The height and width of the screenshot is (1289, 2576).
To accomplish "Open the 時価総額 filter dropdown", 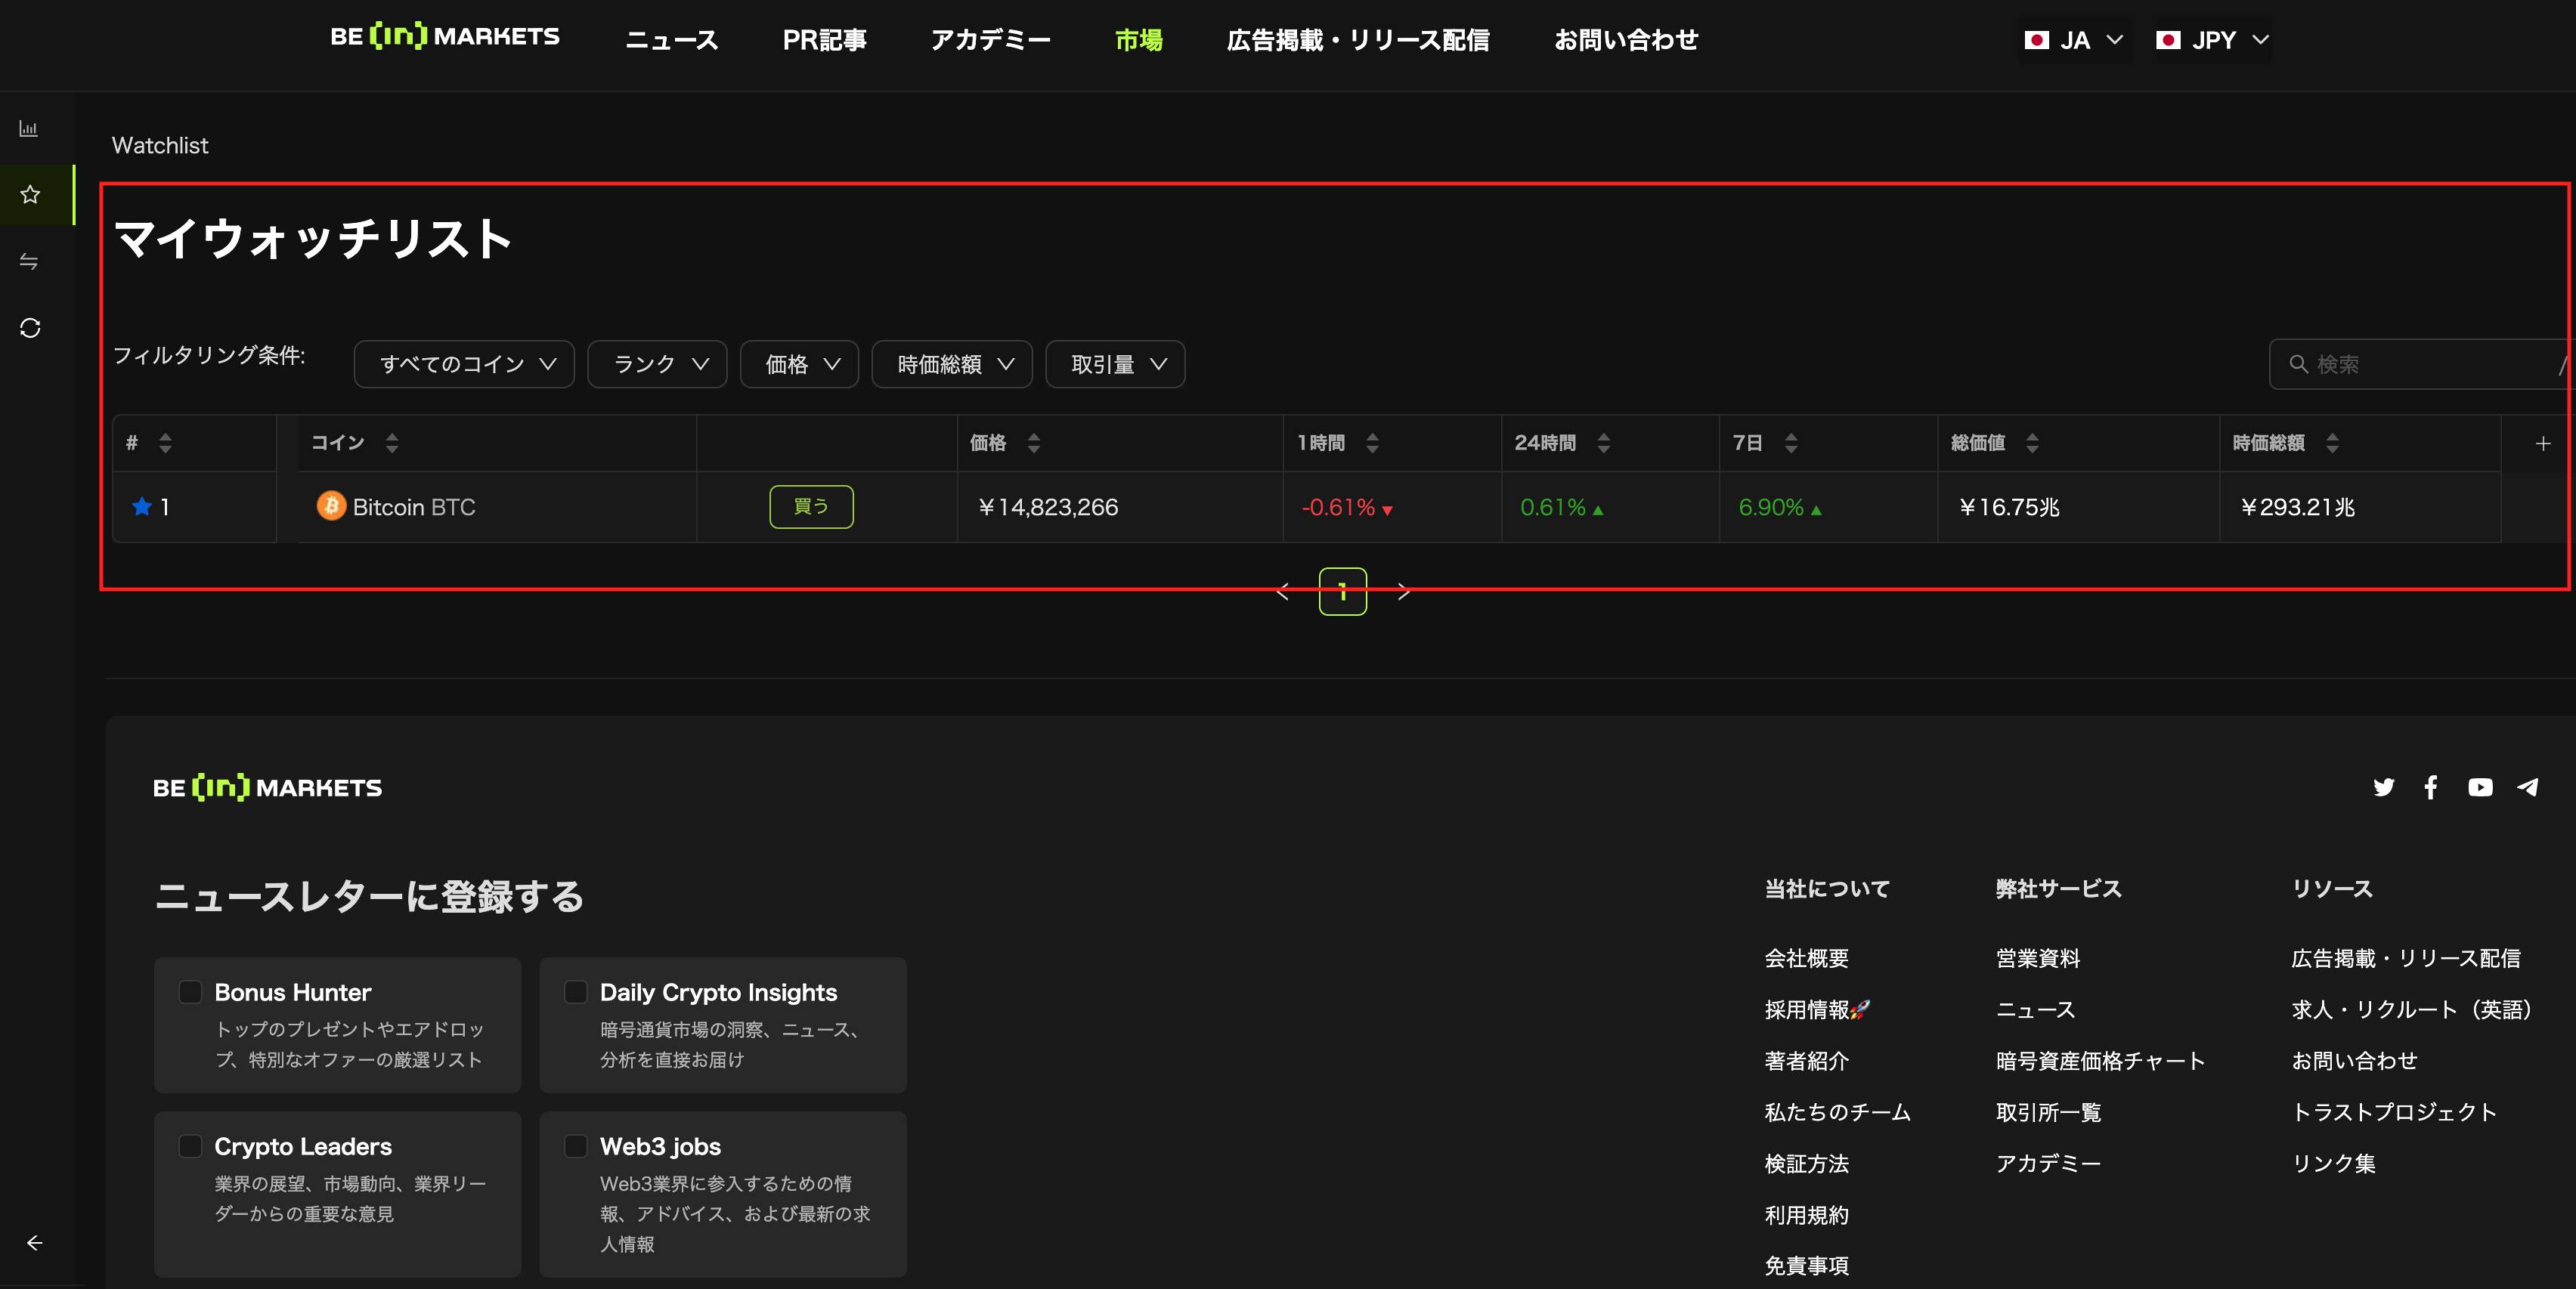I will pyautogui.click(x=952, y=365).
